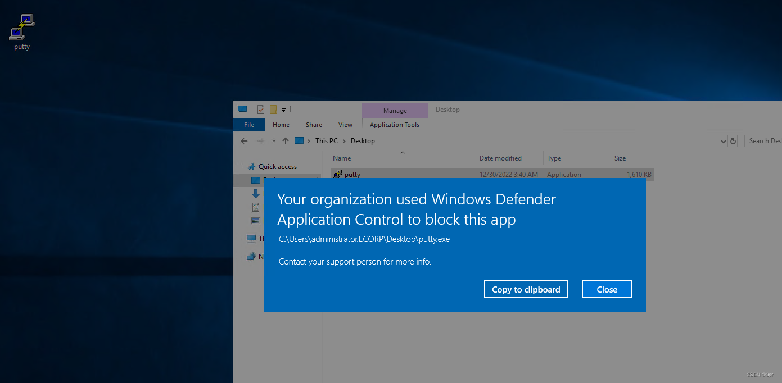Close the Application Control block dialog

[607, 289]
